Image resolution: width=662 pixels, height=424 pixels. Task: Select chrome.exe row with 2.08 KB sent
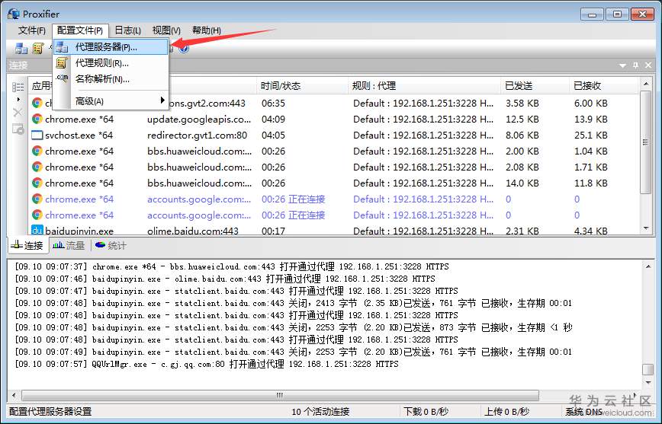click(x=333, y=167)
